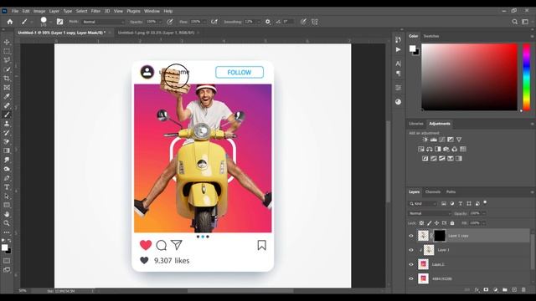Select the Eraser tool
Viewport: 536px width, 301px height.
[x=7, y=141]
